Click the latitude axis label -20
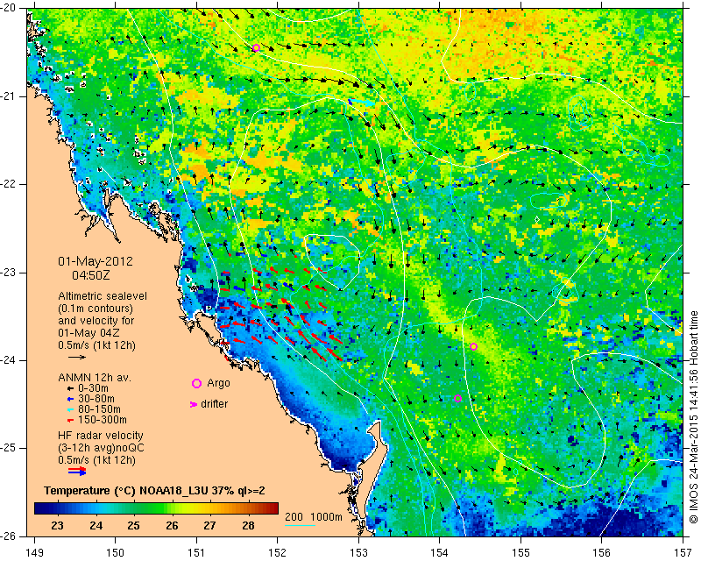Viewport: 701px width, 561px height. tap(9, 8)
